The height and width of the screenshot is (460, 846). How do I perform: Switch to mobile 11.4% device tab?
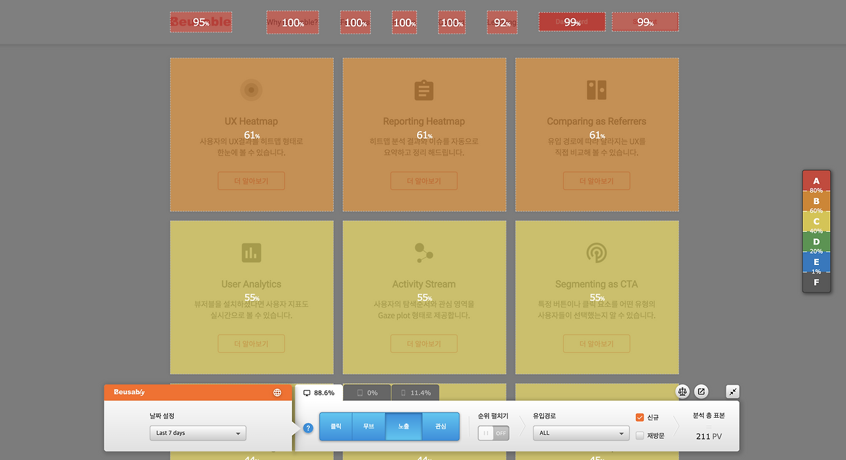coord(415,393)
